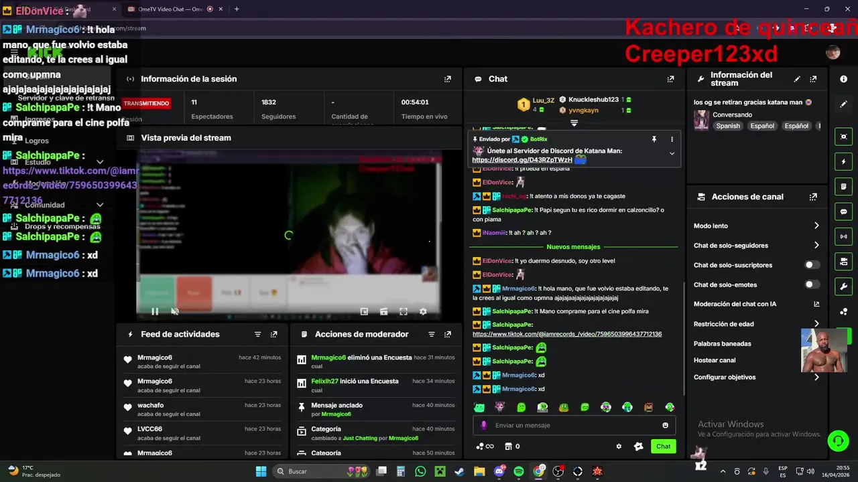Send message with green Chat button

click(x=663, y=447)
